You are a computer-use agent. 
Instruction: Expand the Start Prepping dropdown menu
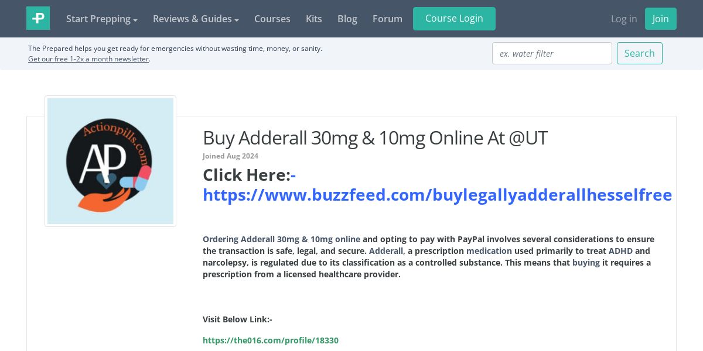(102, 19)
